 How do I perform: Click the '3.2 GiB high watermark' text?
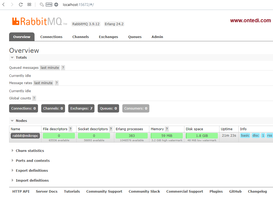pos(167,140)
